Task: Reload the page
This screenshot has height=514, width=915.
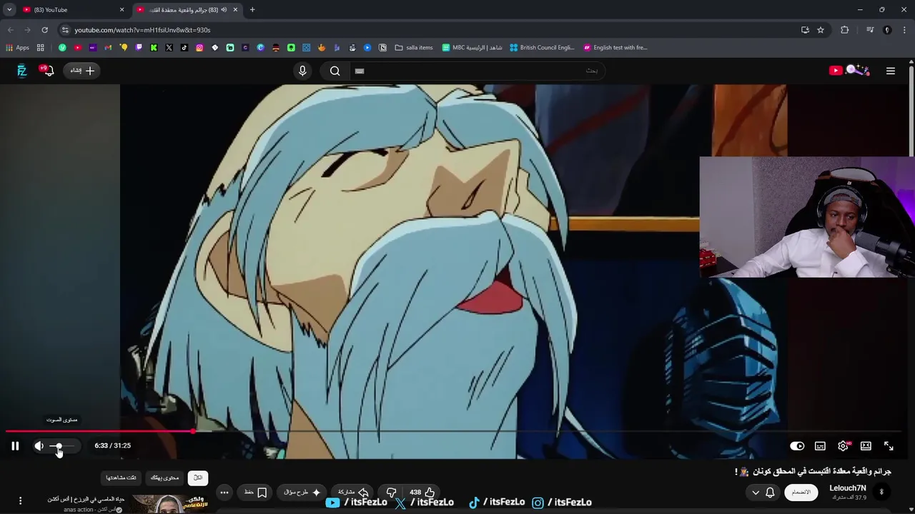Action: pyautogui.click(x=44, y=30)
